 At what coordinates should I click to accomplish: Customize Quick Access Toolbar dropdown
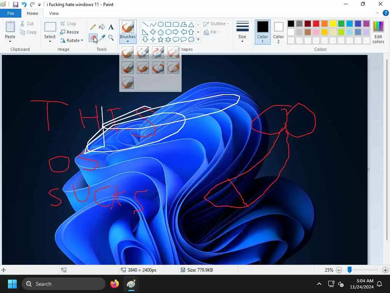(39, 5)
